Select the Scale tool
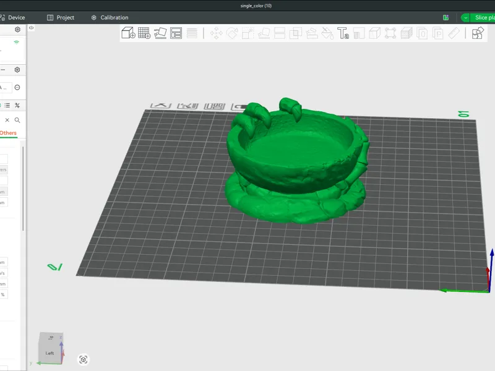The height and width of the screenshot is (371, 495). click(x=248, y=33)
